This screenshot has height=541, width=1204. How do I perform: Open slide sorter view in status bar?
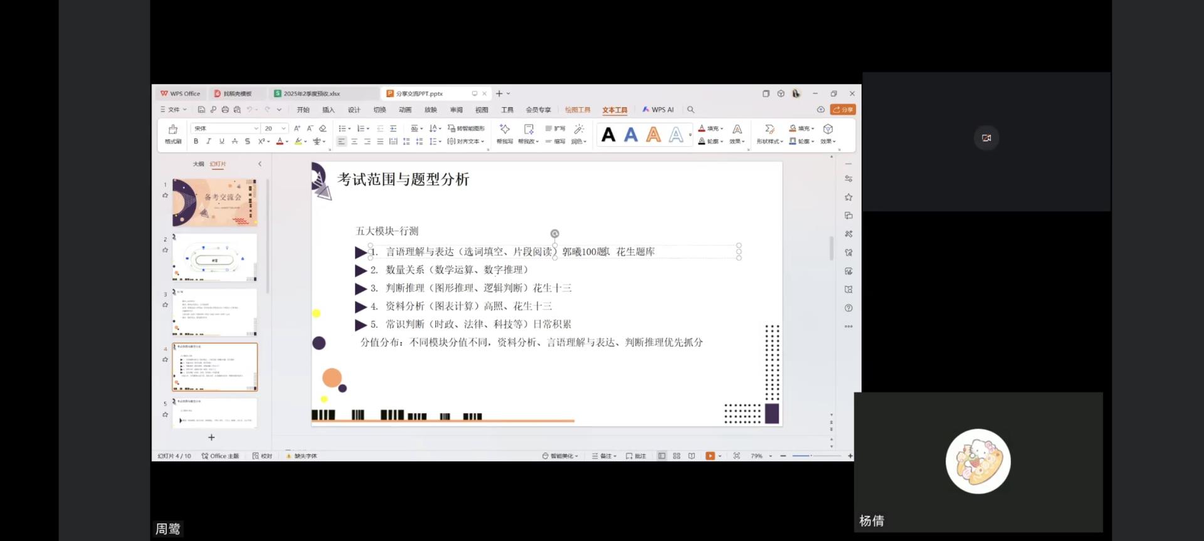tap(677, 456)
